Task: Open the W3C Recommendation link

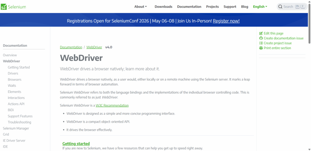Action: pos(112,105)
